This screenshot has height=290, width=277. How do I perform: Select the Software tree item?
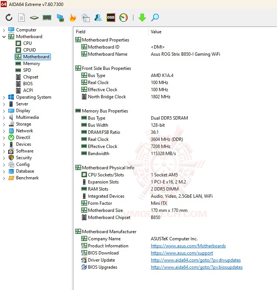pos(25,151)
